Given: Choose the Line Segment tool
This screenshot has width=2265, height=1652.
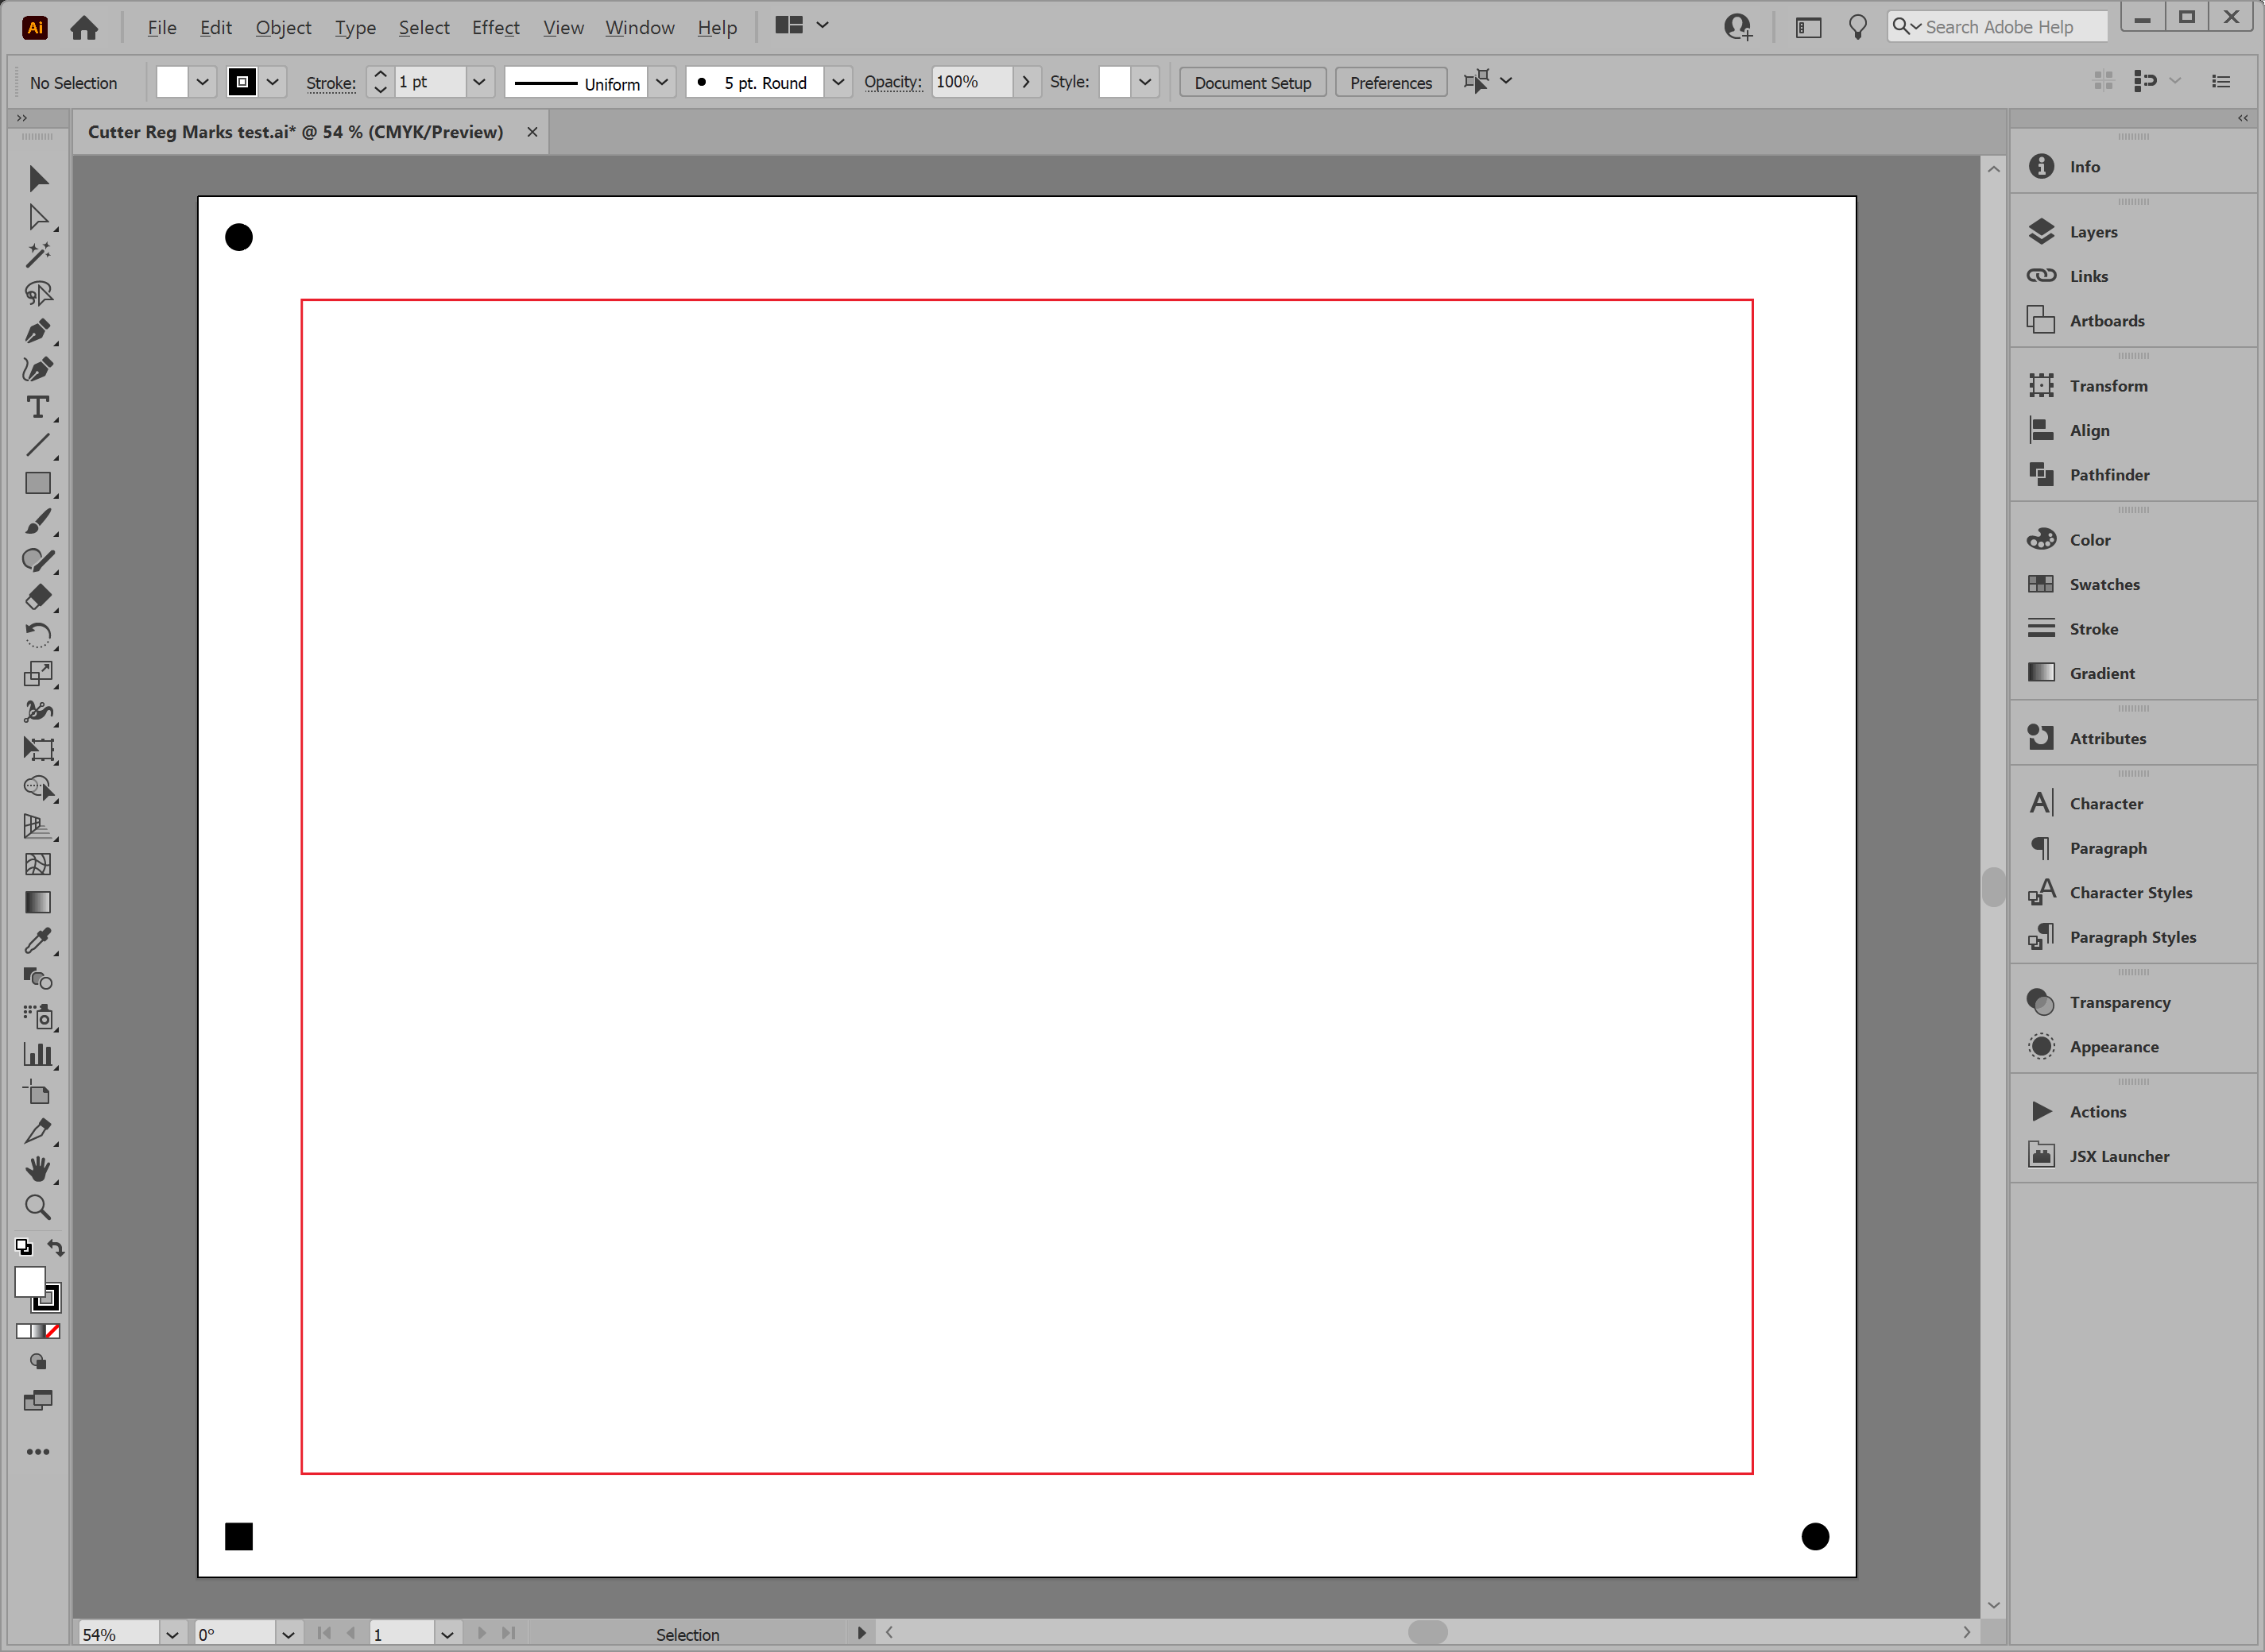Looking at the screenshot, I should 38,445.
